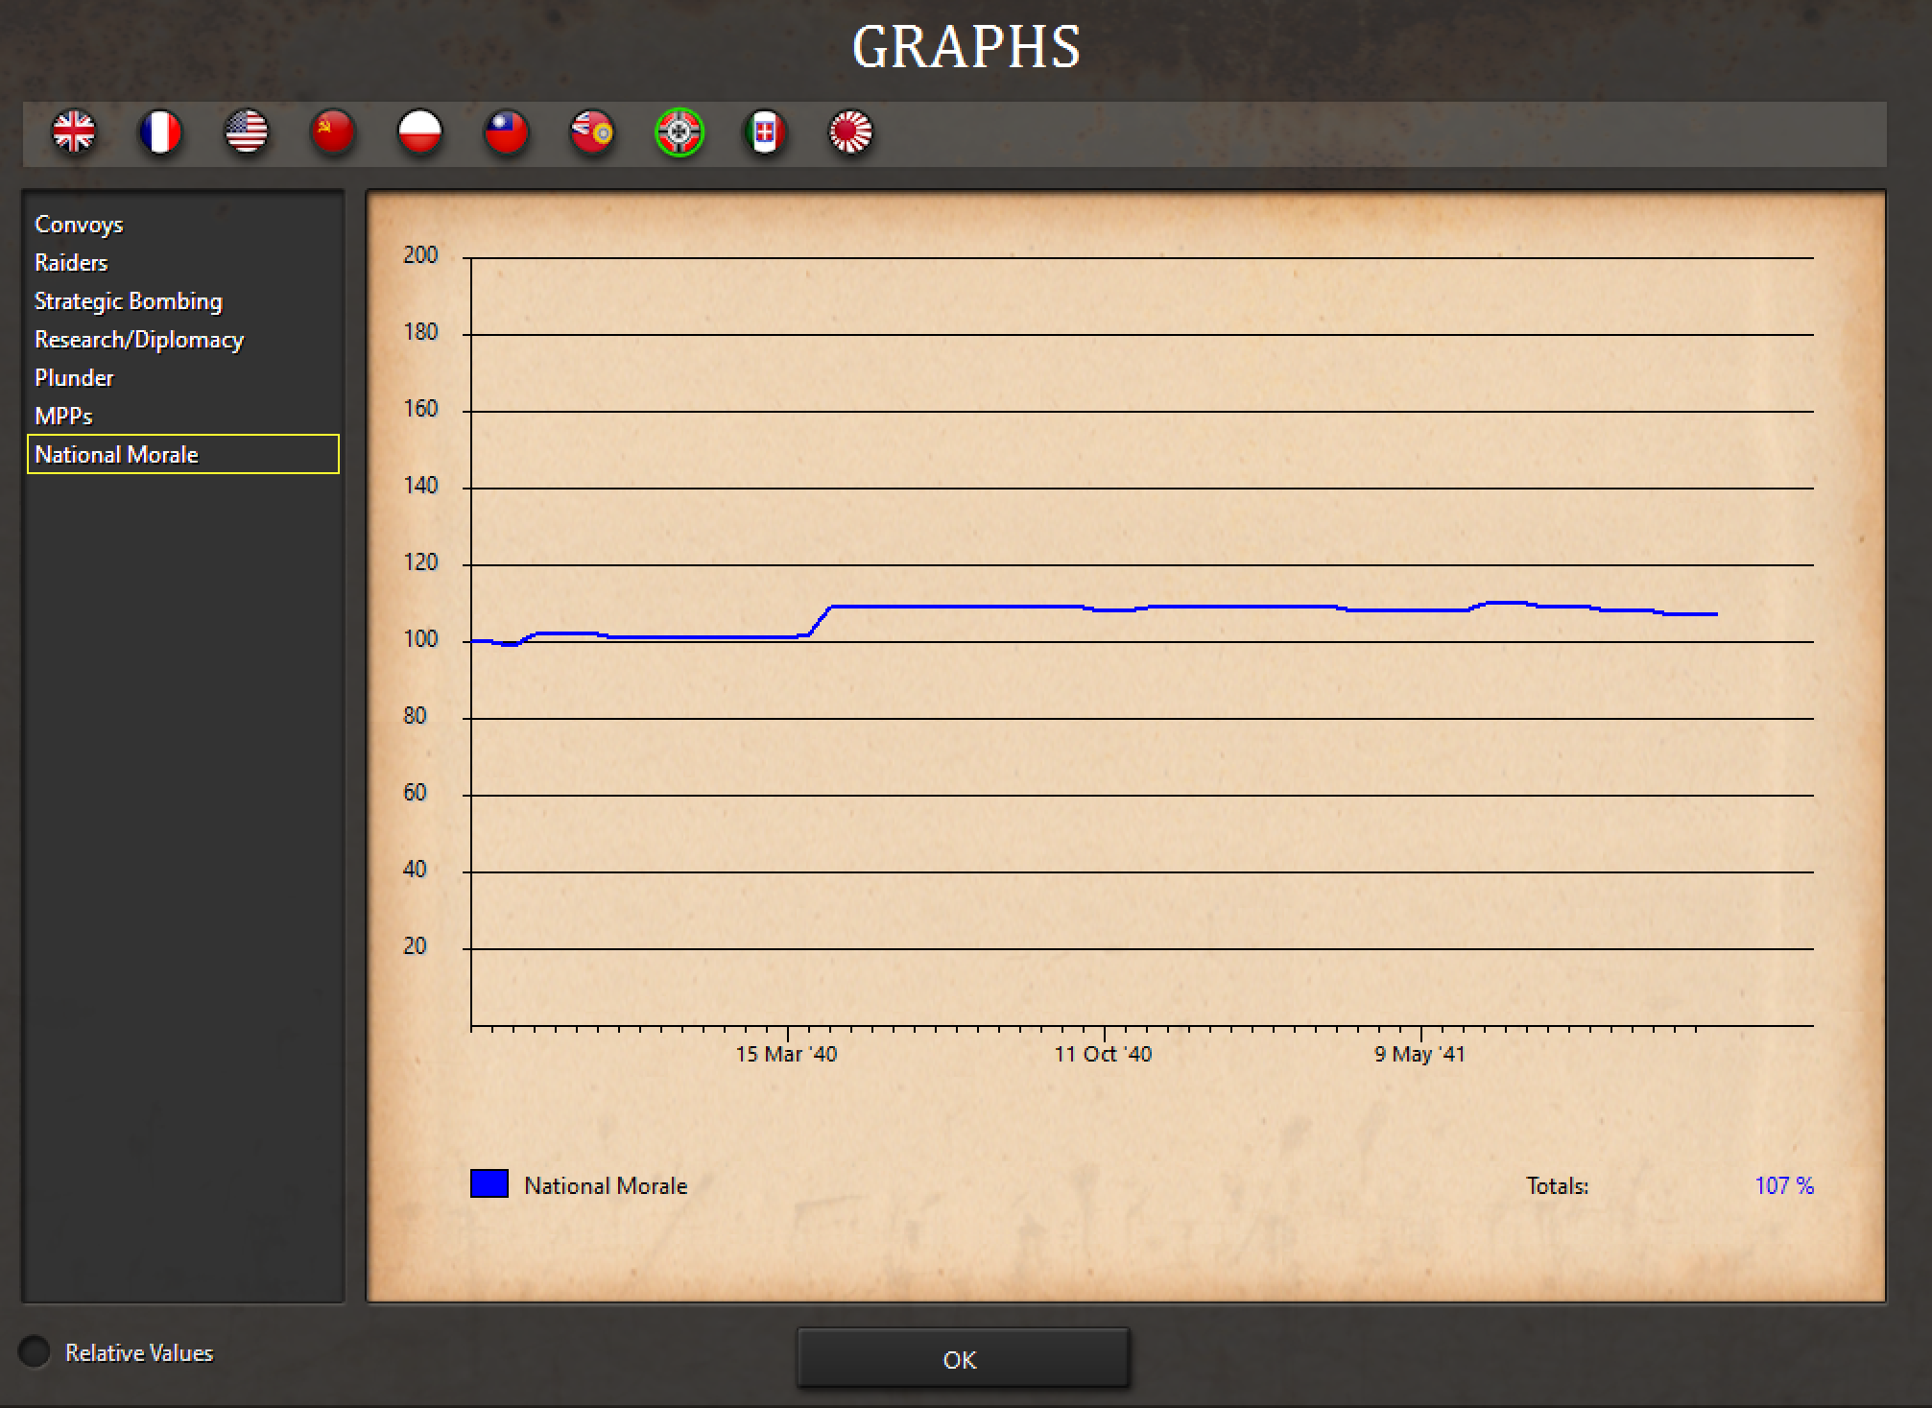The width and height of the screenshot is (1932, 1408).
Task: Select the United Kingdom flag icon
Action: pos(74,132)
